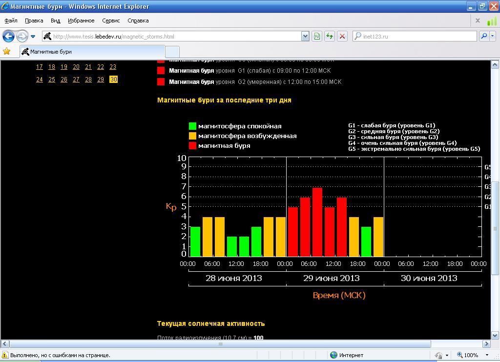Open the search provider dropdown arrow

493,36
